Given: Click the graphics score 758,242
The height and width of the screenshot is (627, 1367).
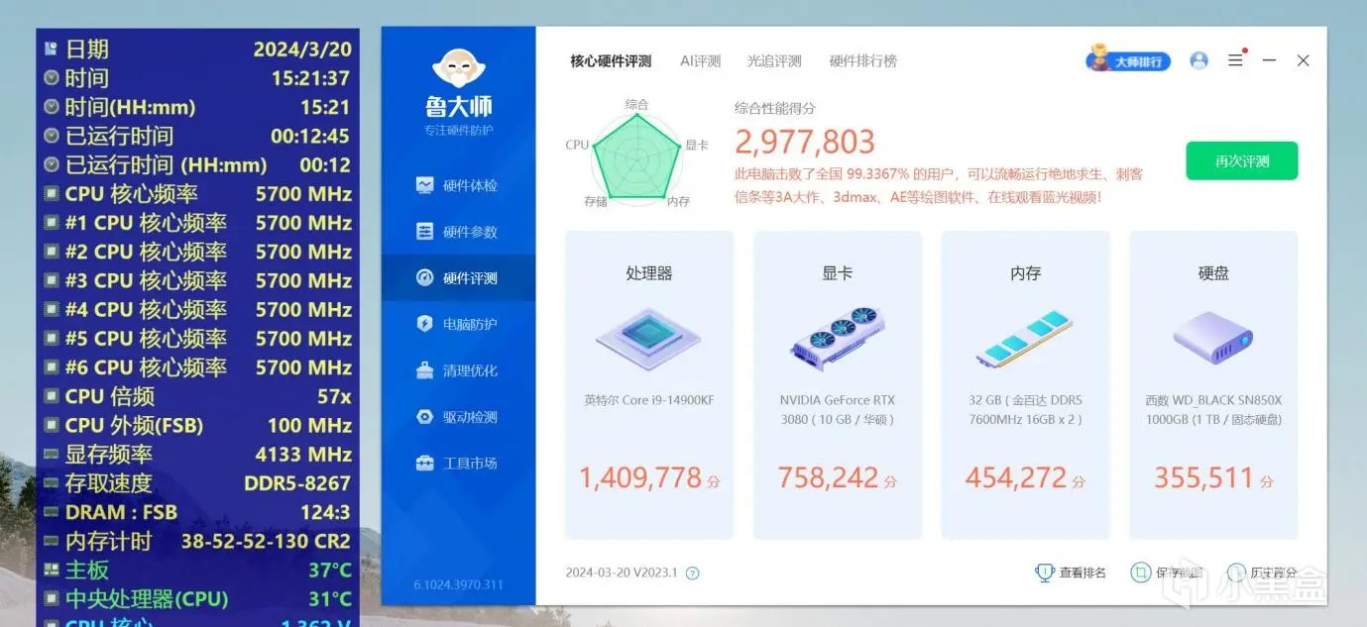Looking at the screenshot, I should 829,478.
